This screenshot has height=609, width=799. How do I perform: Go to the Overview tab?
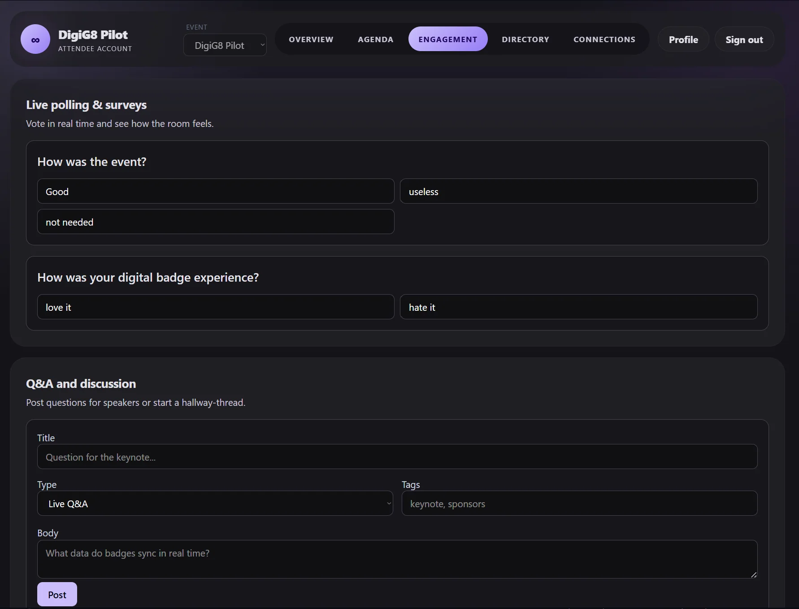[x=311, y=39]
